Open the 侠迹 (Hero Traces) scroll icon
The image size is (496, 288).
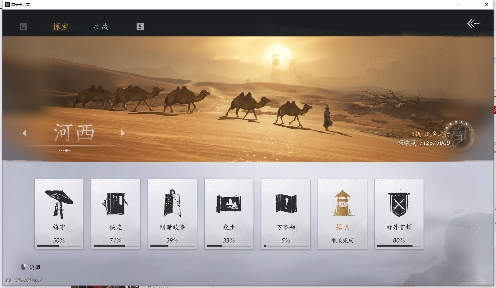[x=116, y=202]
